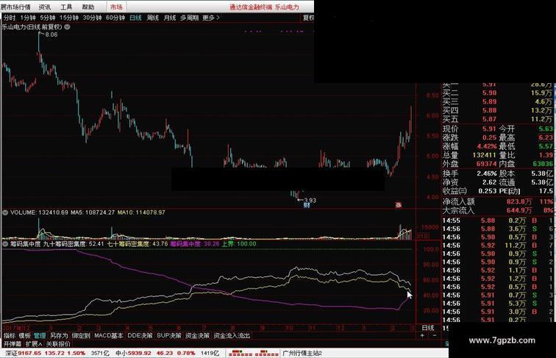Select the 月线 period tab

click(169, 18)
